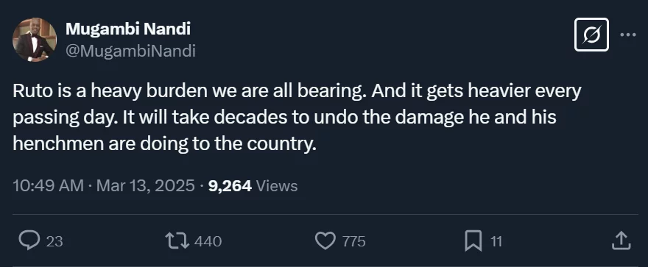
Task: Click the share upload arrow icon
Action: click(621, 241)
